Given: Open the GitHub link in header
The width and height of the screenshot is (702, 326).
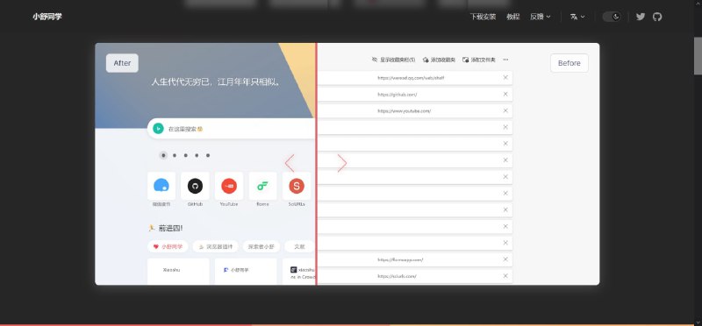Looking at the screenshot, I should coord(656,17).
